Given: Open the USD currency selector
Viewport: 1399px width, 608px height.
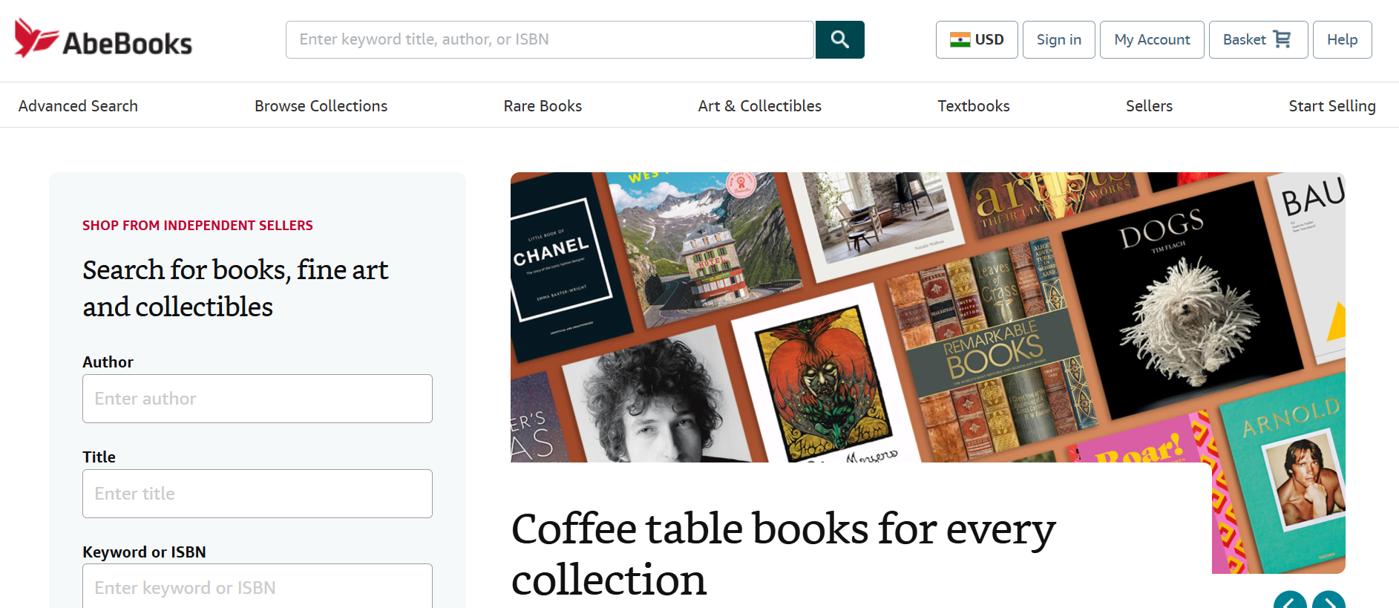Looking at the screenshot, I should click(x=976, y=39).
